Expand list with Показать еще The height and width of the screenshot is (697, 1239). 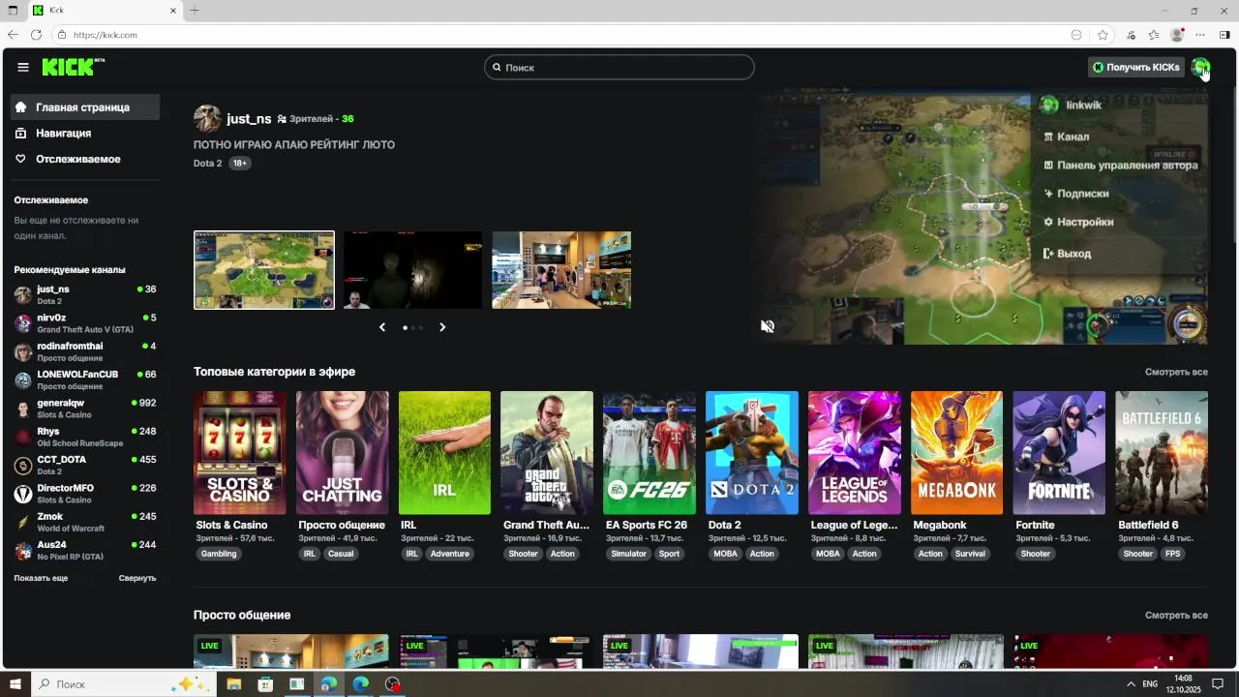(x=41, y=578)
